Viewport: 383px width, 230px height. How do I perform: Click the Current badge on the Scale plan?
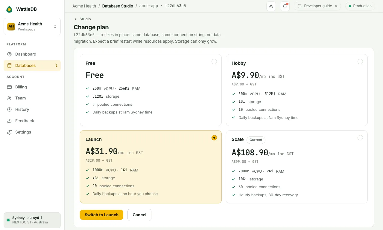[x=256, y=140]
